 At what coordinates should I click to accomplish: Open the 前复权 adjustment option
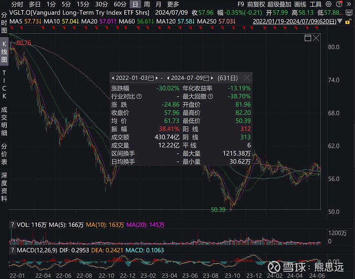[x=256, y=4]
